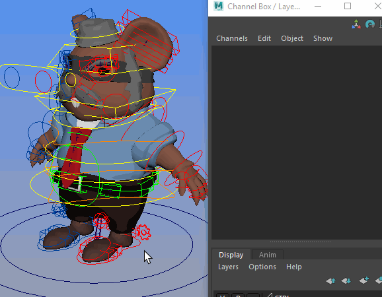Open the Channels menu

232,38
